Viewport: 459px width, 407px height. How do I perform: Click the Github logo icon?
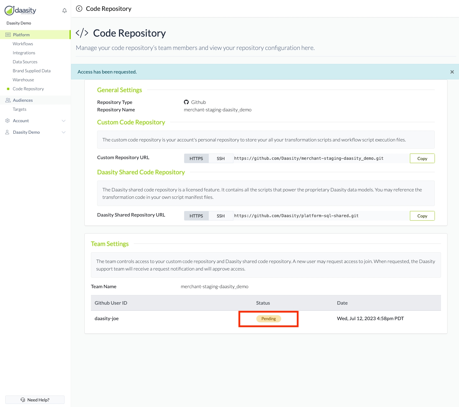pos(186,102)
